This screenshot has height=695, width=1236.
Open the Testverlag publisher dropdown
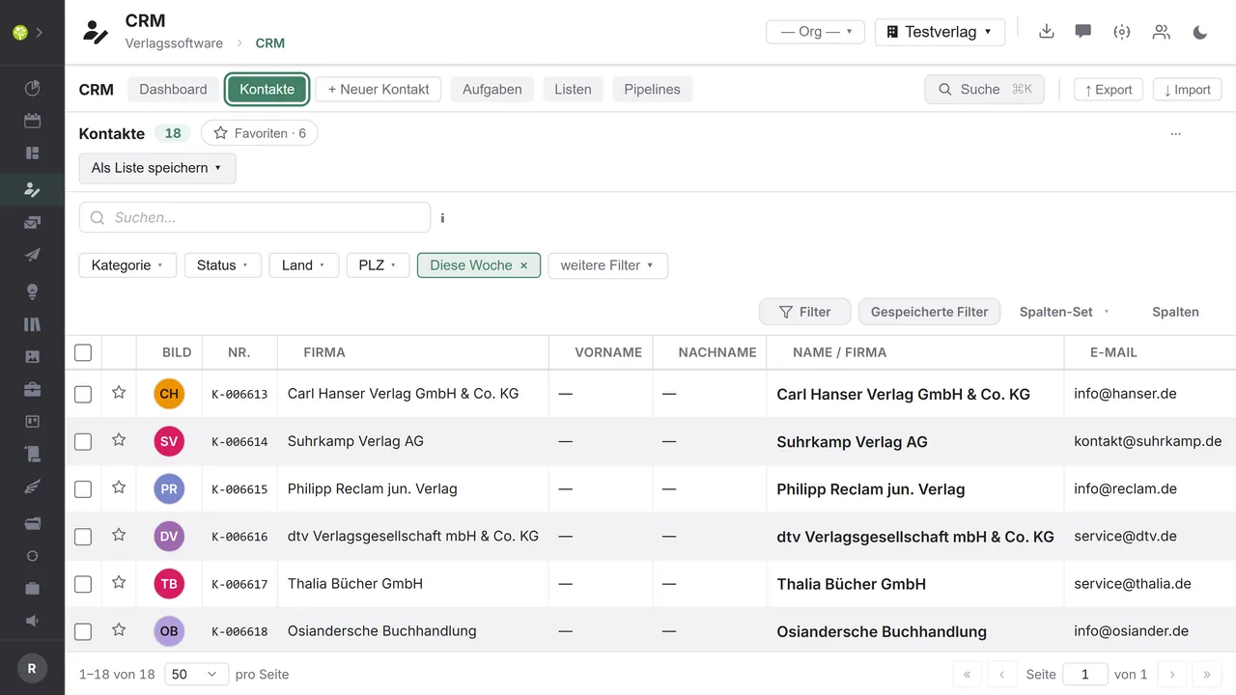(940, 32)
